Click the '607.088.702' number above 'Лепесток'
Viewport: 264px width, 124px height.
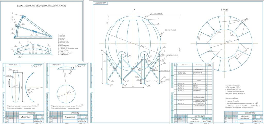(31, 113)
